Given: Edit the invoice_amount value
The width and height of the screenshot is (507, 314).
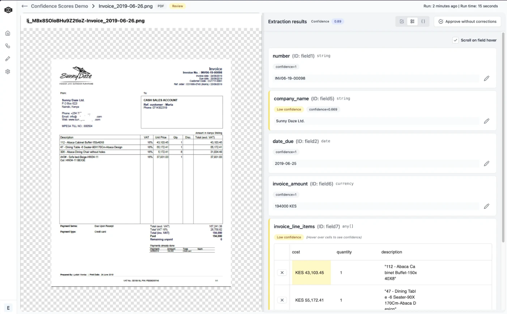Looking at the screenshot, I should [486, 206].
